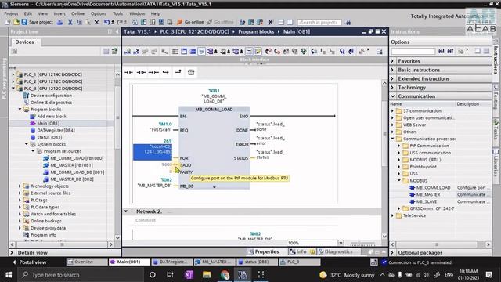This screenshot has height=282, width=501.
Task: Collapse Network 2 header triangle
Action: 126,211
